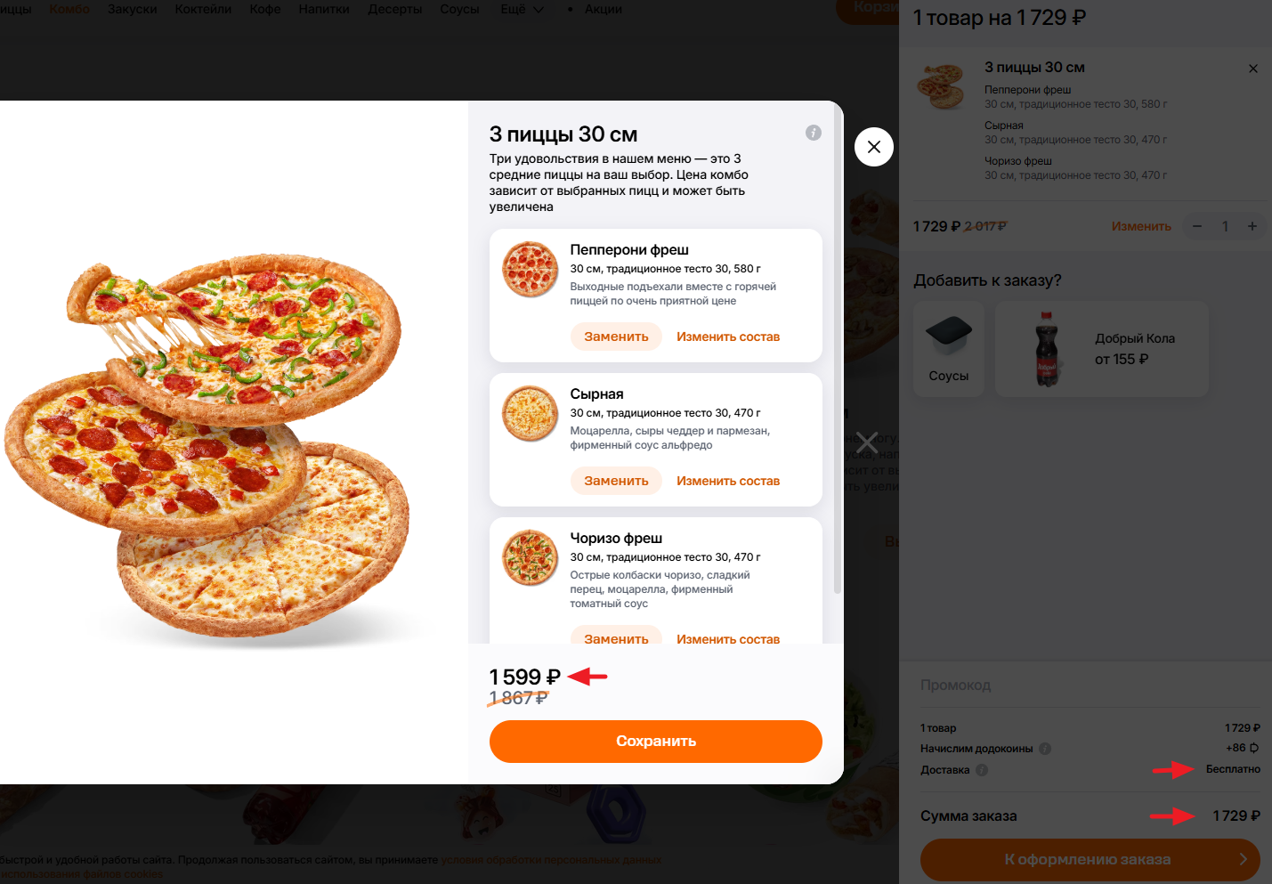This screenshot has width=1272, height=884.
Task: Click Изменить link in the cart
Action: [1140, 226]
